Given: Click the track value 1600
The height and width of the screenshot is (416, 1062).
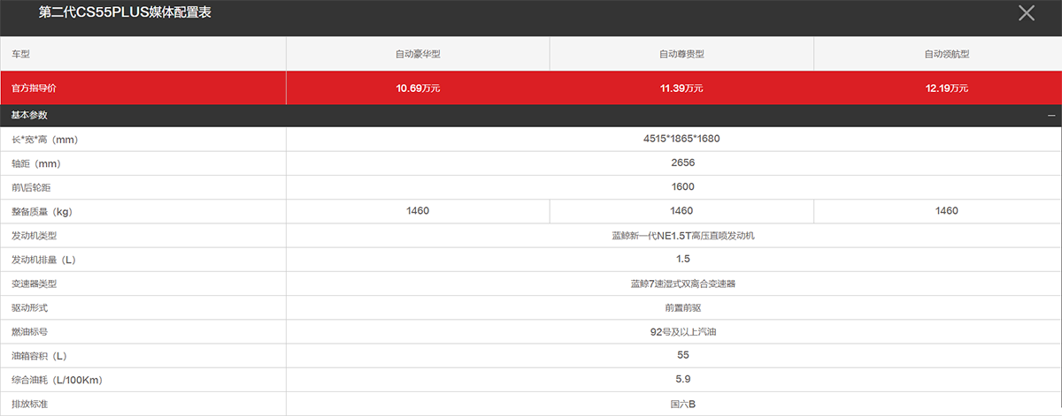Looking at the screenshot, I should pos(681,187).
